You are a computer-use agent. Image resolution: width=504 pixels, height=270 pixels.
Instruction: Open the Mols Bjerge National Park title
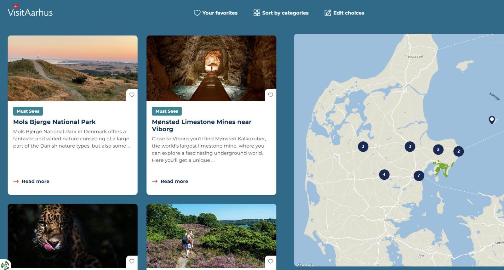click(x=54, y=122)
